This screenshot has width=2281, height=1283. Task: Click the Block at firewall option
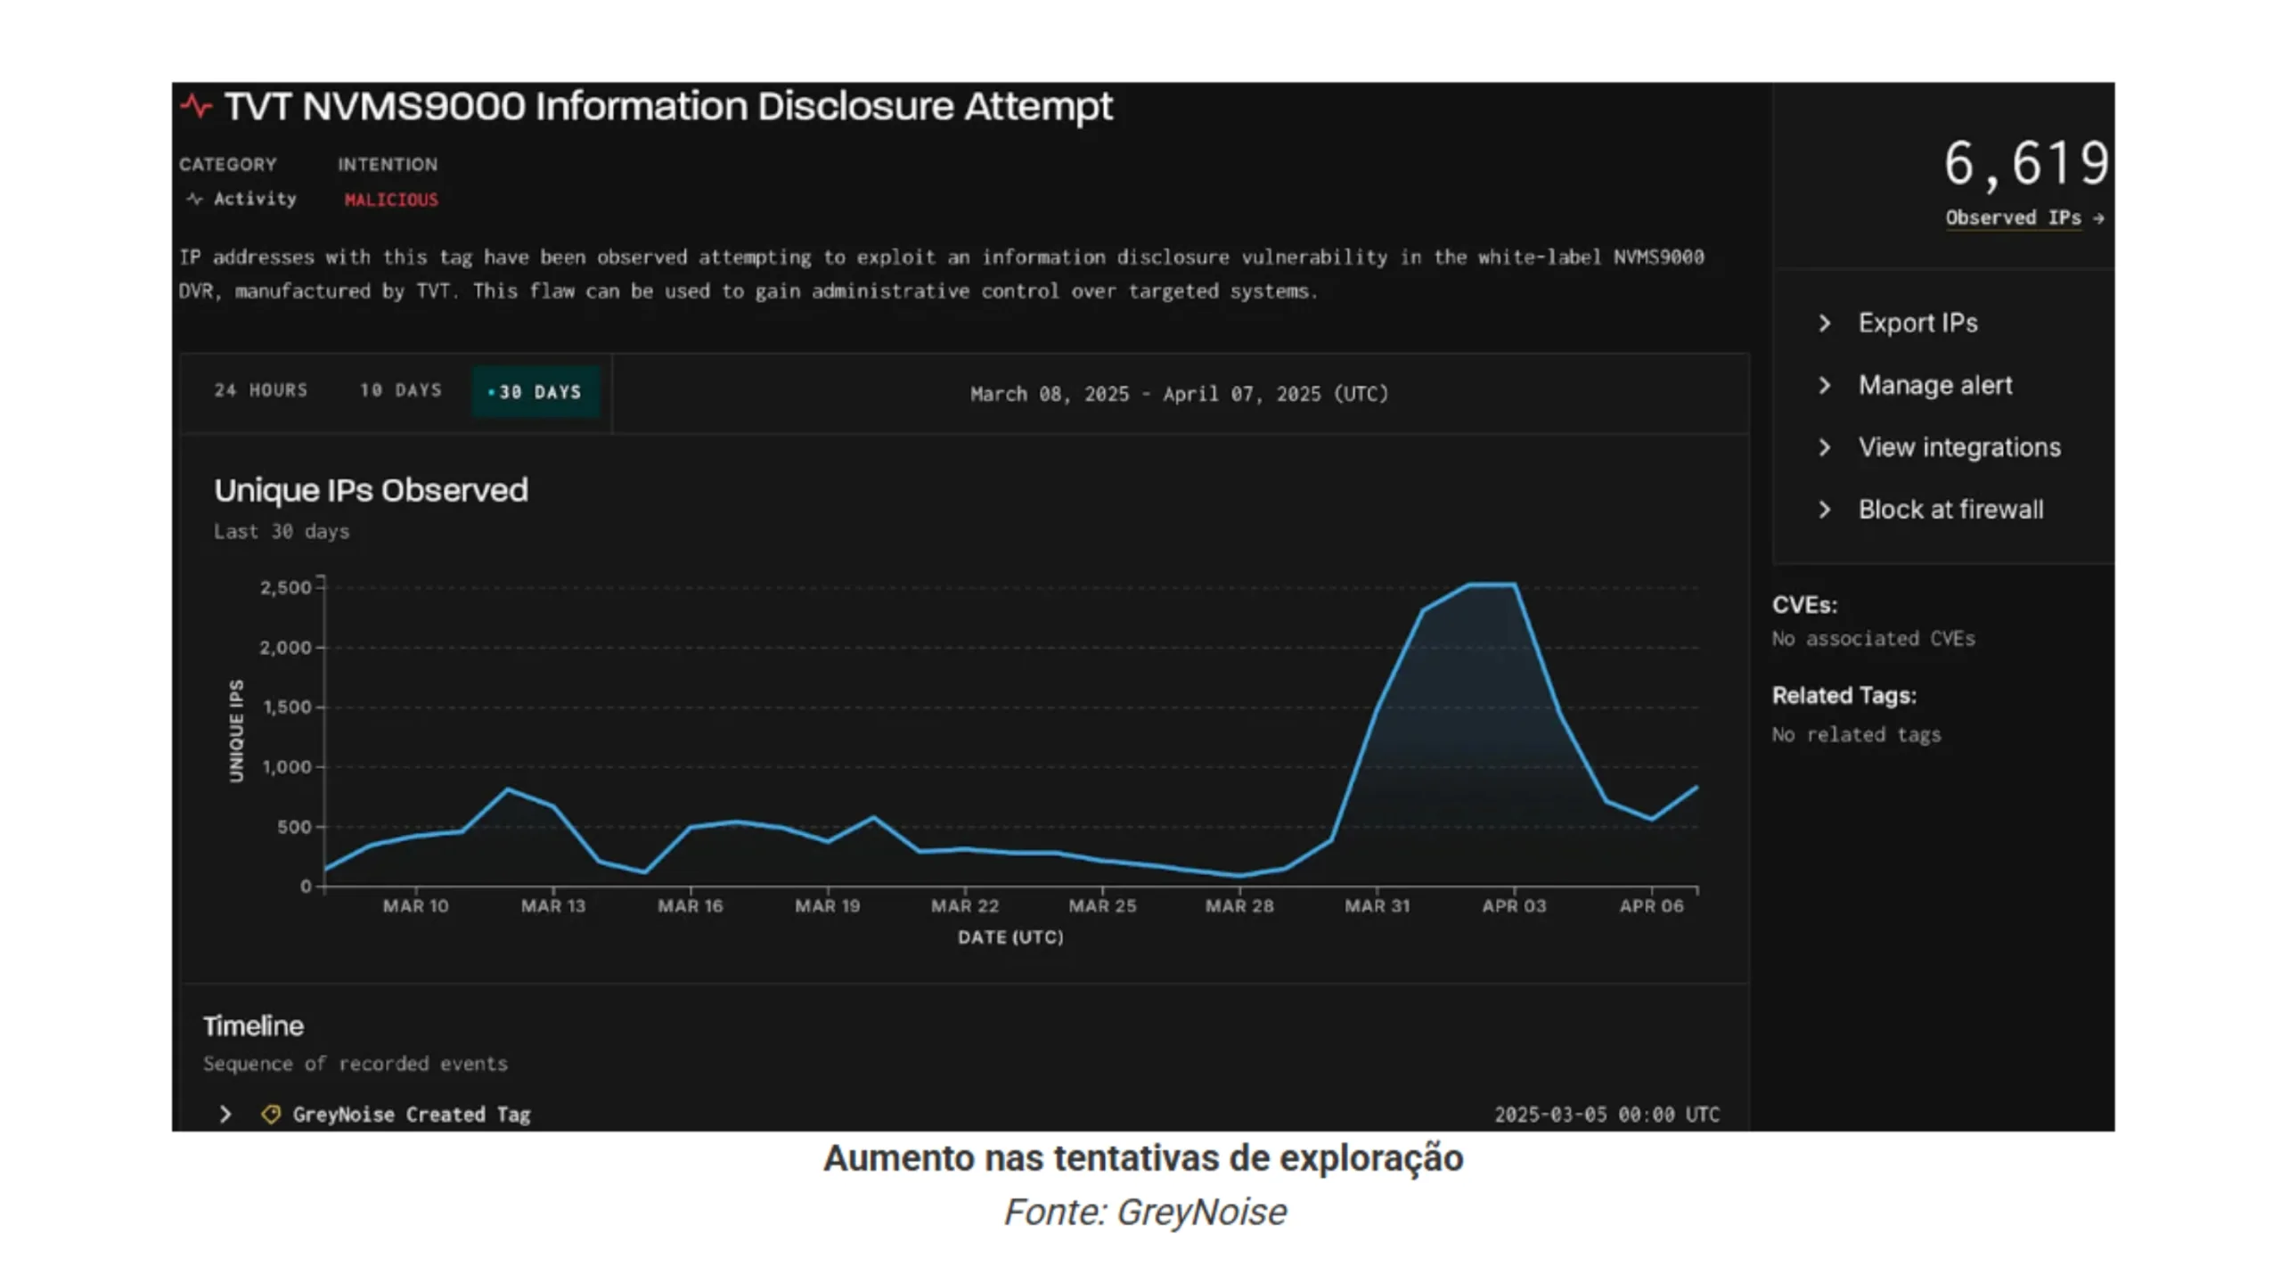pyautogui.click(x=1950, y=510)
